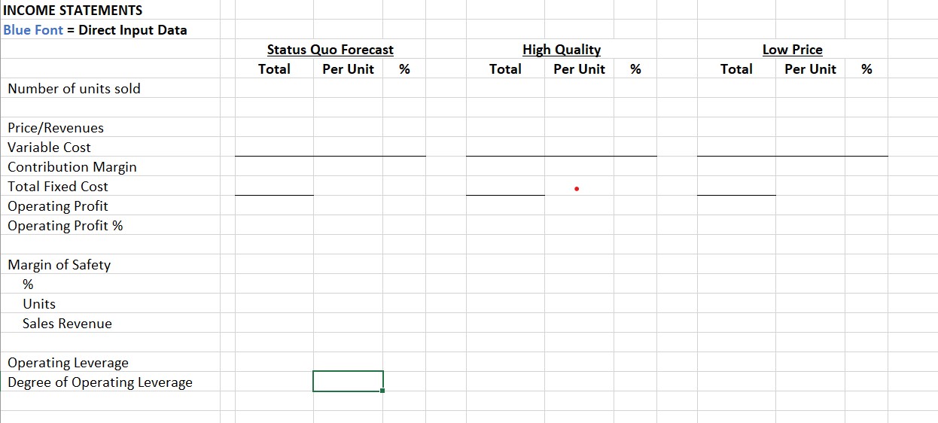Select the Variable Cost row label

tap(49, 148)
